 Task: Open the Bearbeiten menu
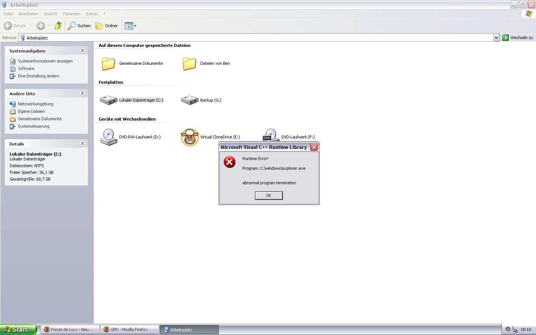tap(28, 14)
